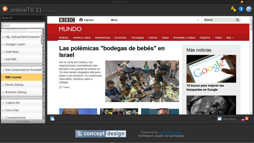Image resolution: width=254 pixels, height=143 pixels.
Task: Click the orange back arrow icon
Action: (5, 9)
